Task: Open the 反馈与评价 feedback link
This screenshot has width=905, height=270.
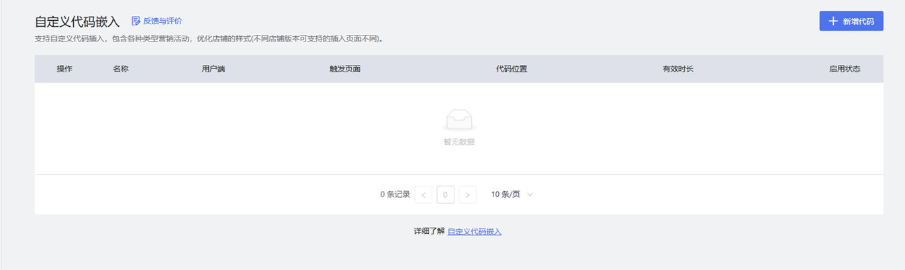Action: (162, 21)
